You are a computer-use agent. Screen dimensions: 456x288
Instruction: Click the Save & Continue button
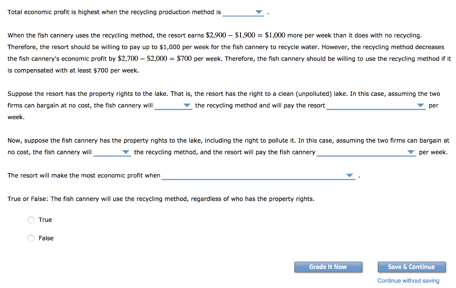point(411,267)
